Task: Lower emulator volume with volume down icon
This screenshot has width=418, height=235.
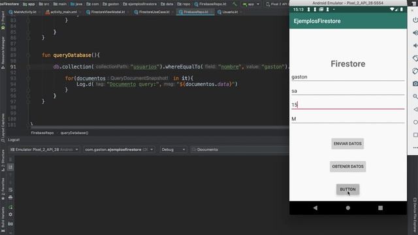Action: [415, 46]
